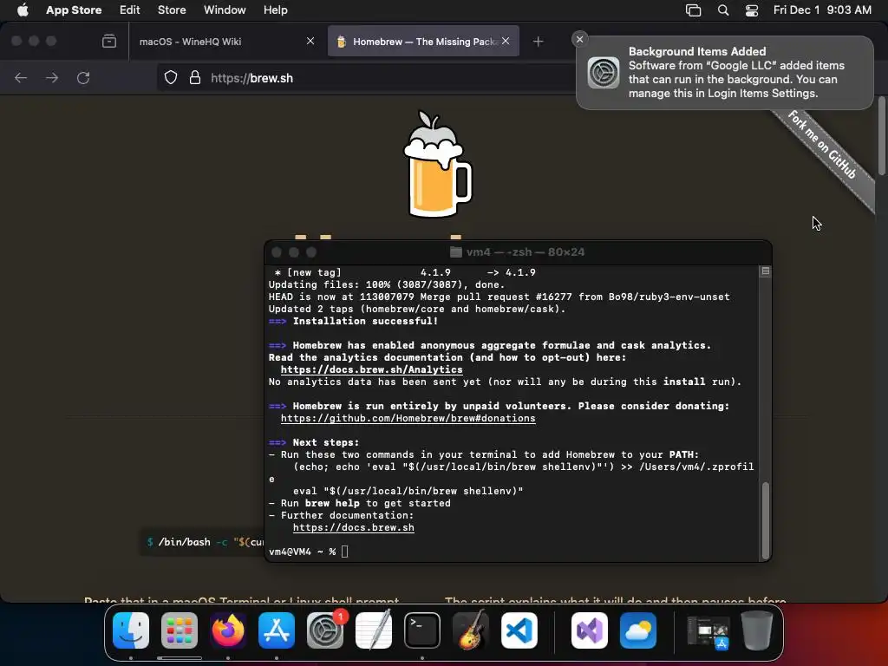Click the Terminal prompt line vm4@VM4
The width and height of the screenshot is (888, 666).
coord(309,552)
